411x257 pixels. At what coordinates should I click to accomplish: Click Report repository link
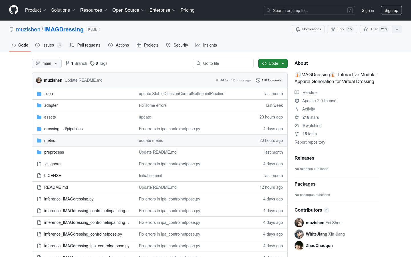310,142
